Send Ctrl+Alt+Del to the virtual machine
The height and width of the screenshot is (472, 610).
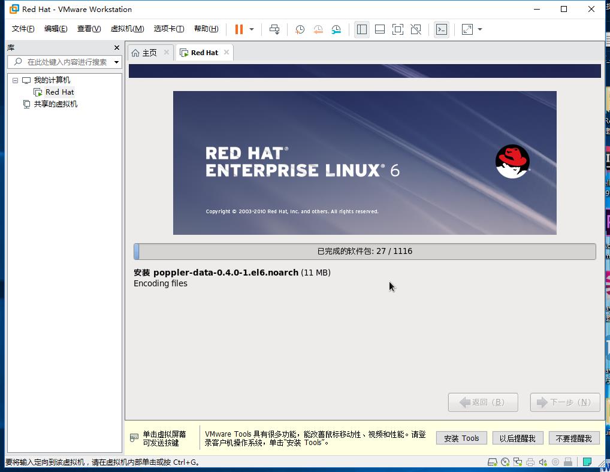coord(274,29)
